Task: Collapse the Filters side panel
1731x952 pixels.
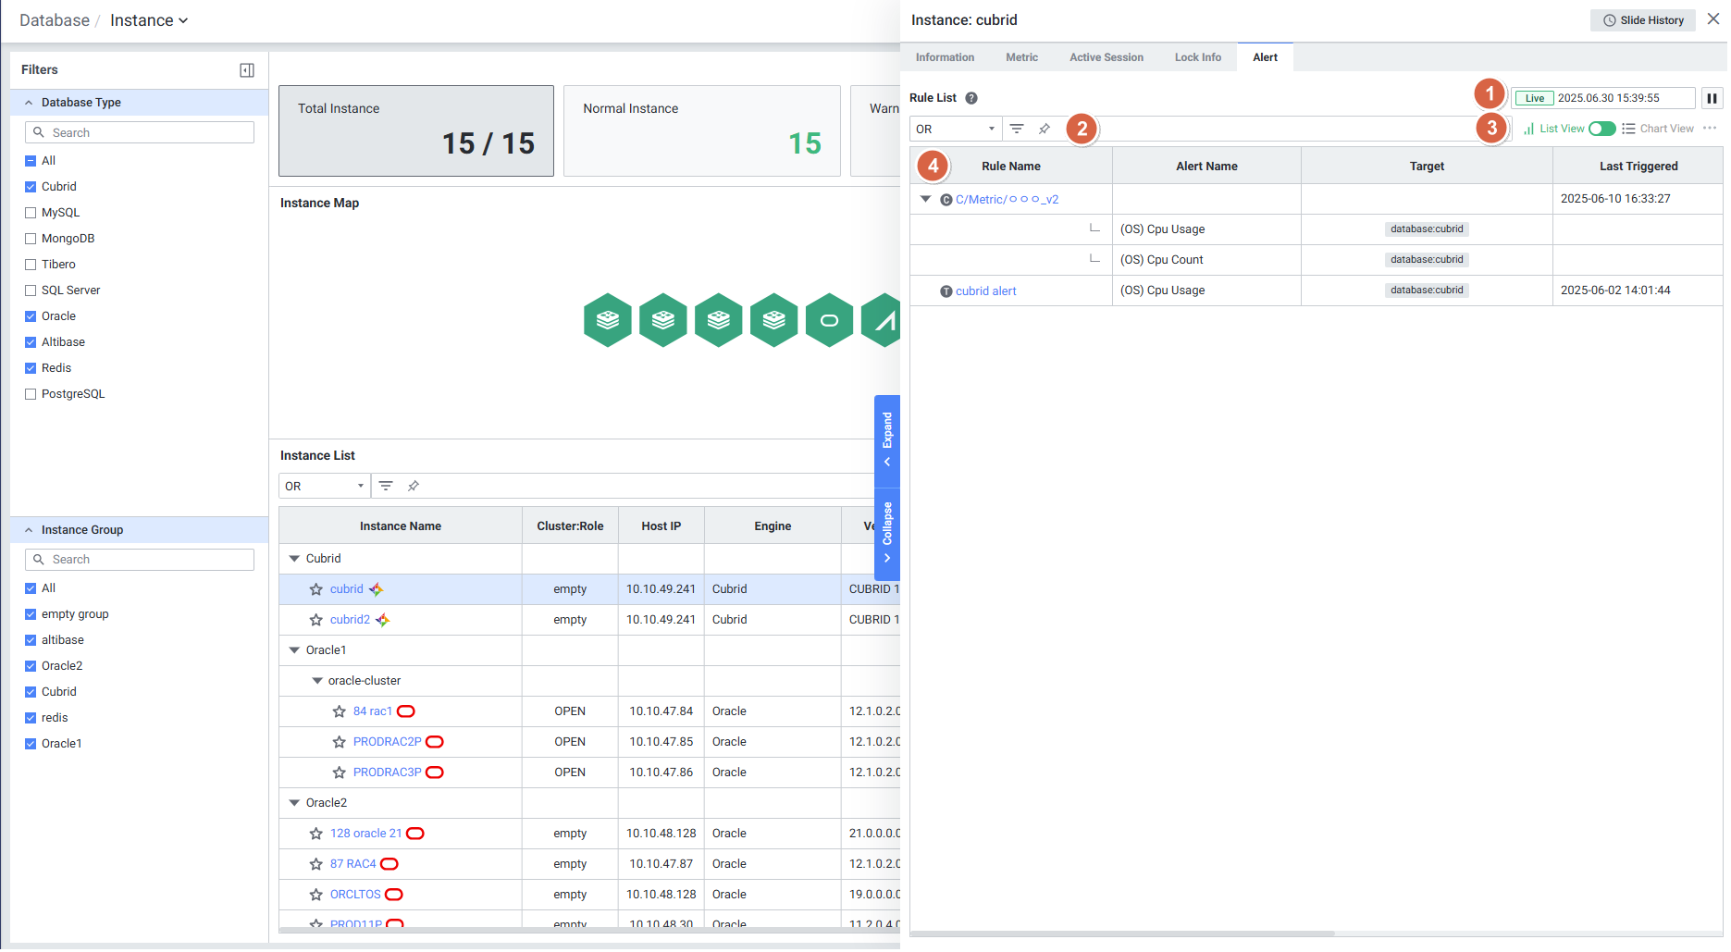Action: point(247,70)
